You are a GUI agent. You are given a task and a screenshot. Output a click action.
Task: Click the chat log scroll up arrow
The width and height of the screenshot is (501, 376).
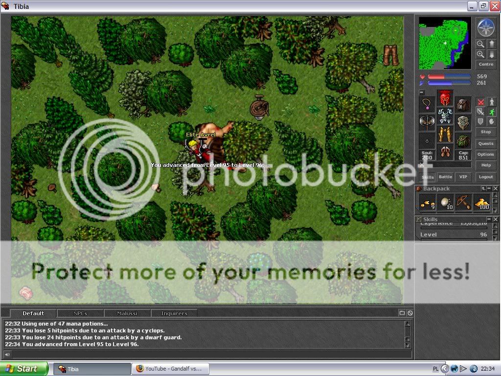[408, 324]
